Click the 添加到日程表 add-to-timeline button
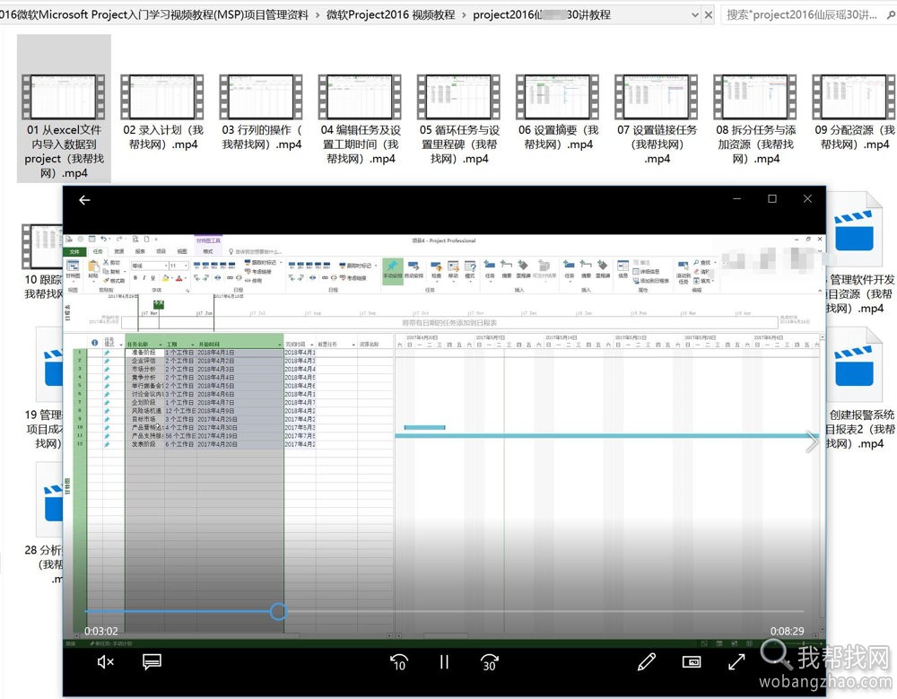This screenshot has height=699, width=897. pyautogui.click(x=649, y=281)
